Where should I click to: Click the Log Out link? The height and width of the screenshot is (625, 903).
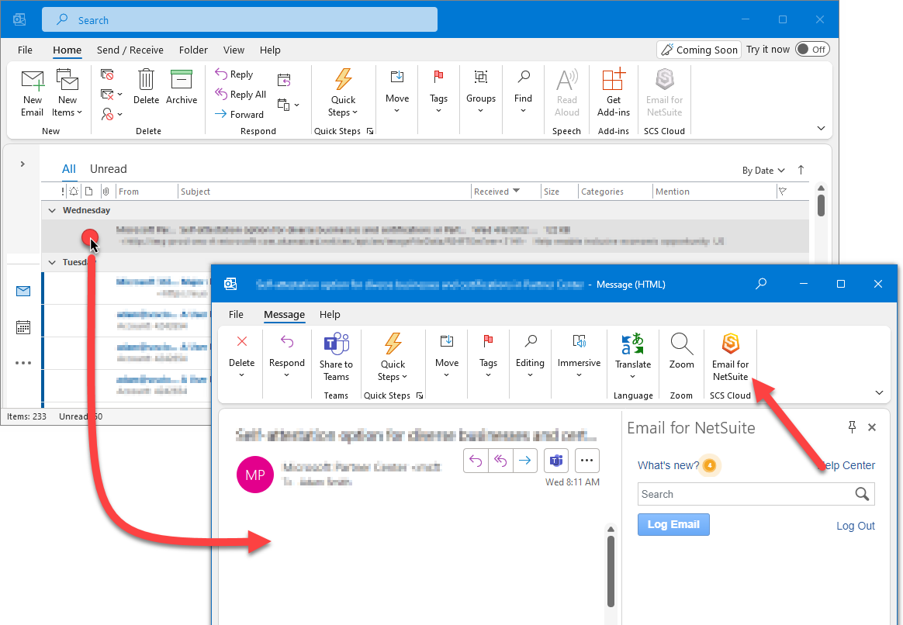pos(855,526)
